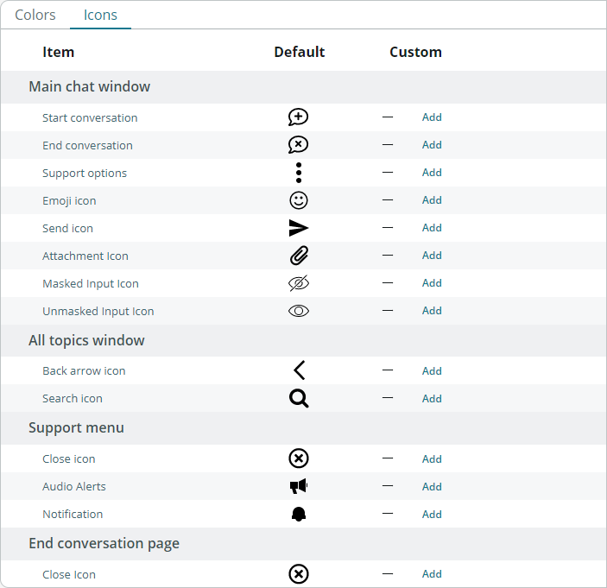Image resolution: width=607 pixels, height=588 pixels.
Task: Add a custom Start conversation icon
Action: tap(432, 117)
